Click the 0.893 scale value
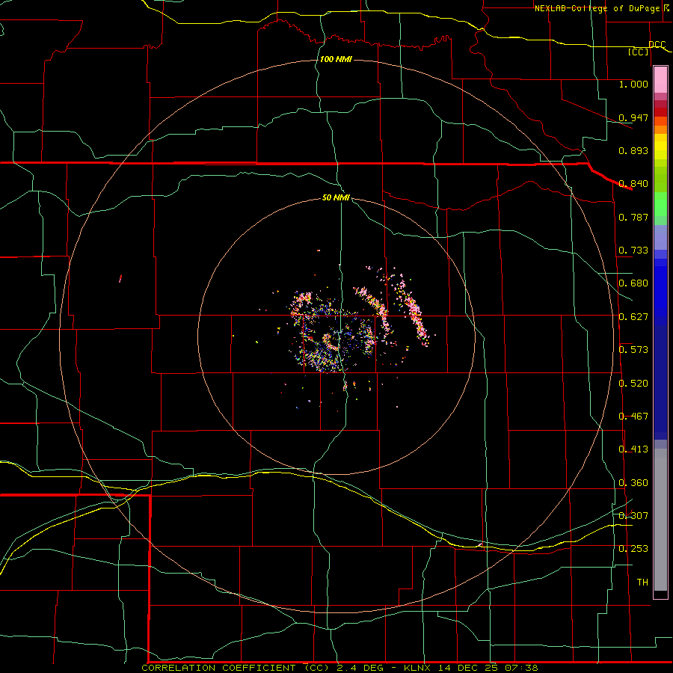This screenshot has width=673, height=673. tap(633, 150)
